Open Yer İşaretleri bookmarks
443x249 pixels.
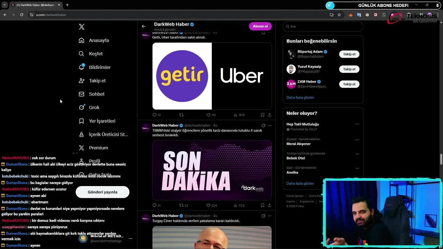point(97,121)
